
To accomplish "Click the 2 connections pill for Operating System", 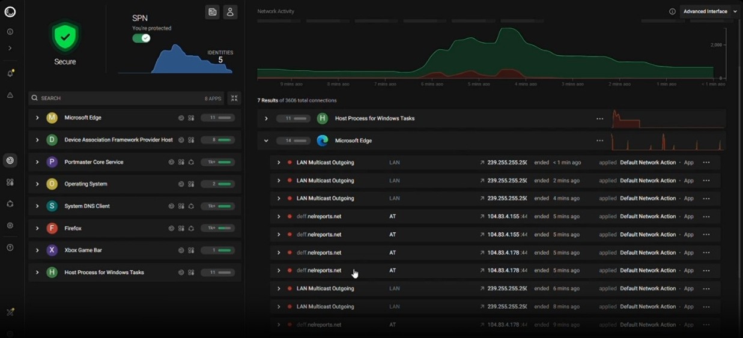I will (x=217, y=184).
